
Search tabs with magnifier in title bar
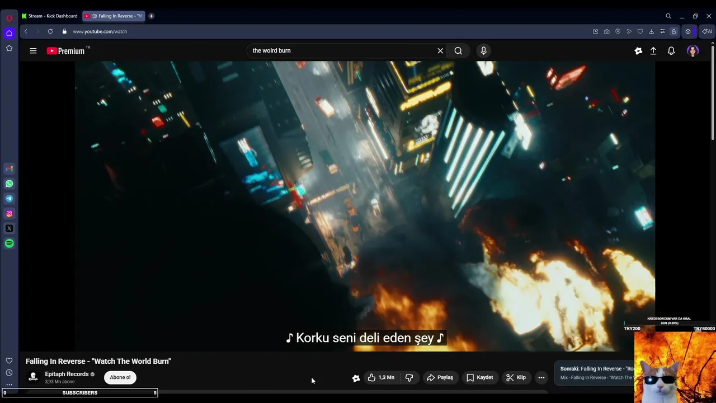click(x=668, y=16)
